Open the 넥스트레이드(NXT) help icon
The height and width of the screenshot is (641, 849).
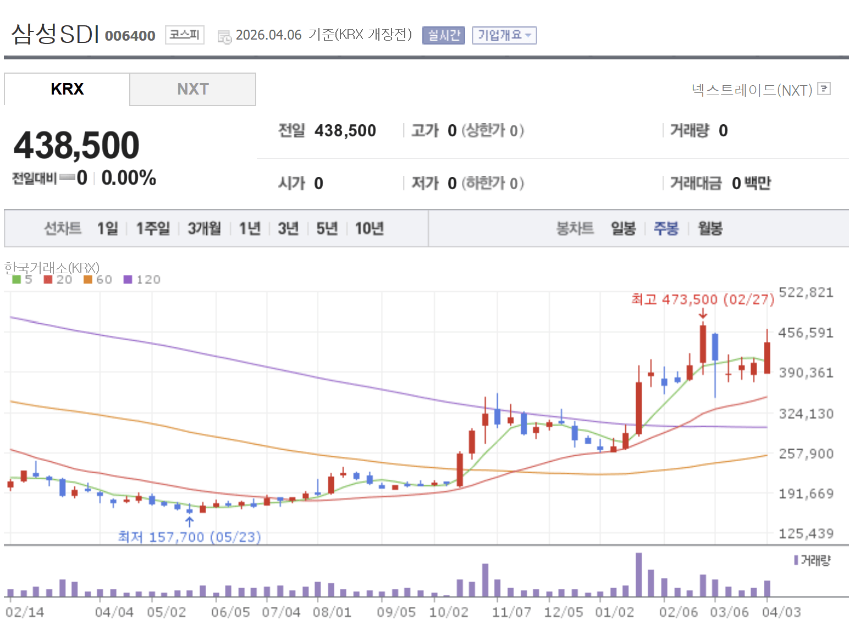(x=824, y=89)
